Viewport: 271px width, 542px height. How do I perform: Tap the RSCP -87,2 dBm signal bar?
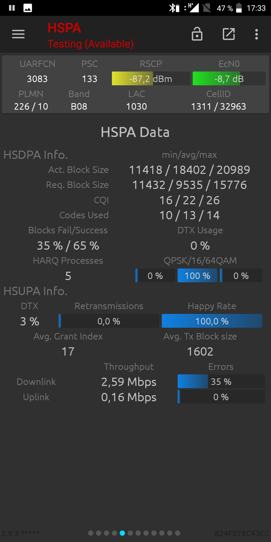[151, 79]
